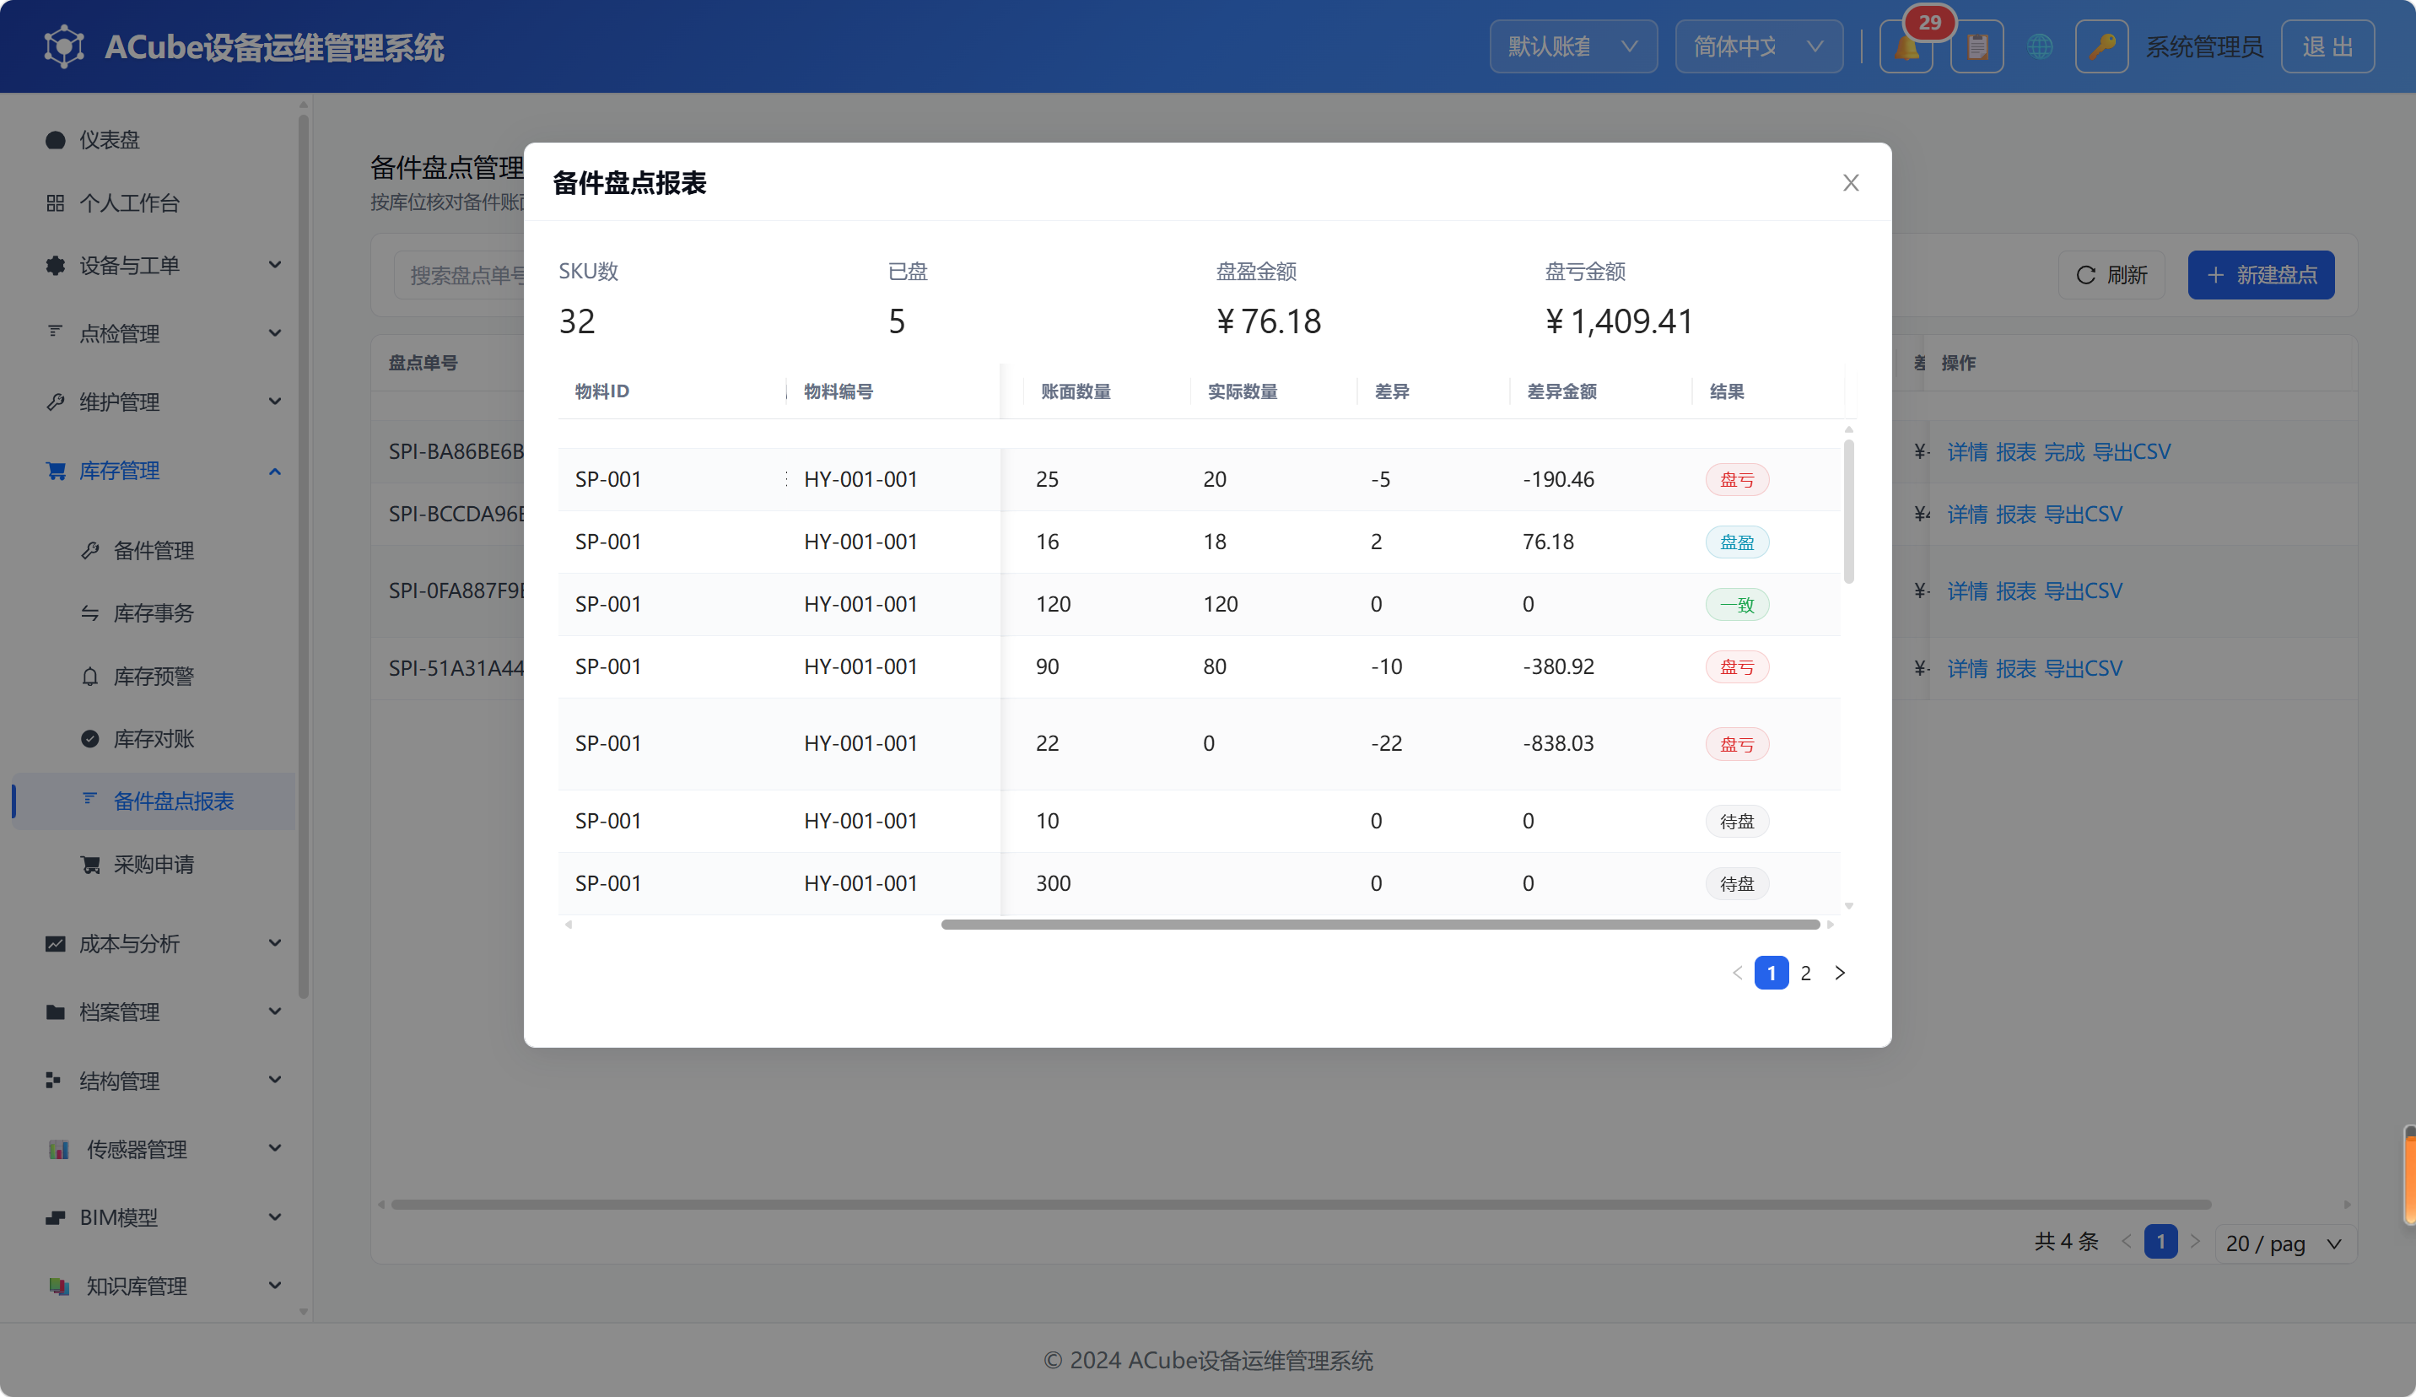Open the clipboard tasks icon in header
This screenshot has width=2416, height=1397.
(x=1976, y=47)
